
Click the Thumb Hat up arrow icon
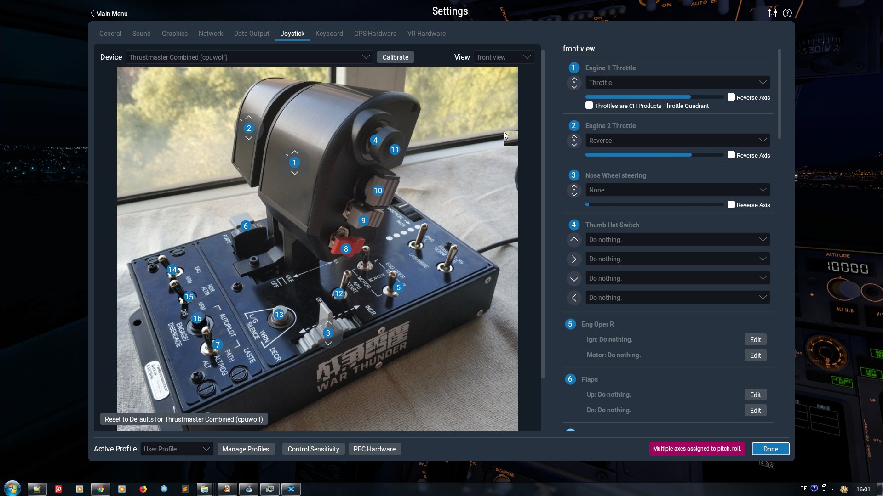coord(574,239)
